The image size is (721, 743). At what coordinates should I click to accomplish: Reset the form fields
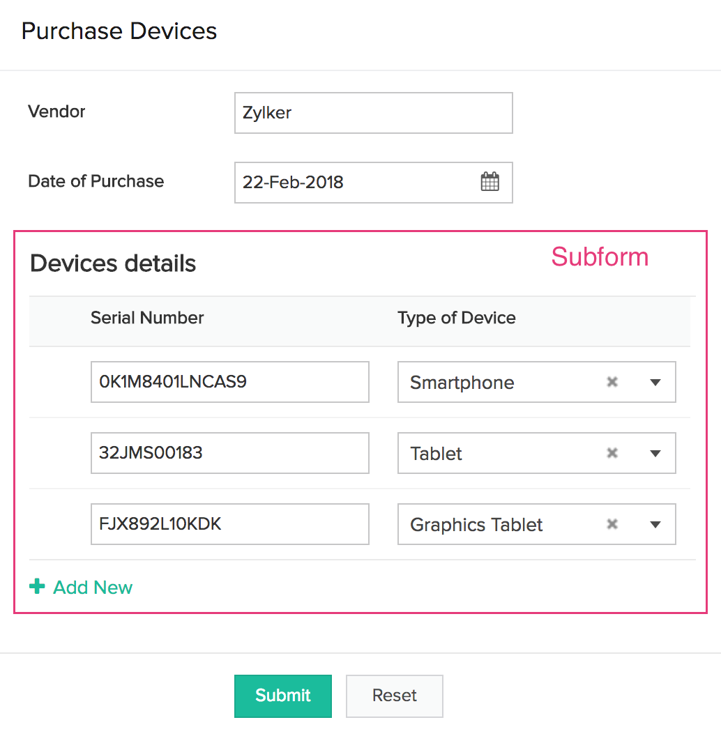(x=394, y=696)
